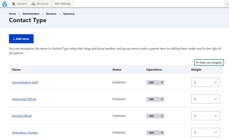The width and height of the screenshot is (229, 139).
Task: Open the Site Settings tab
Action: click(x=63, y=4)
